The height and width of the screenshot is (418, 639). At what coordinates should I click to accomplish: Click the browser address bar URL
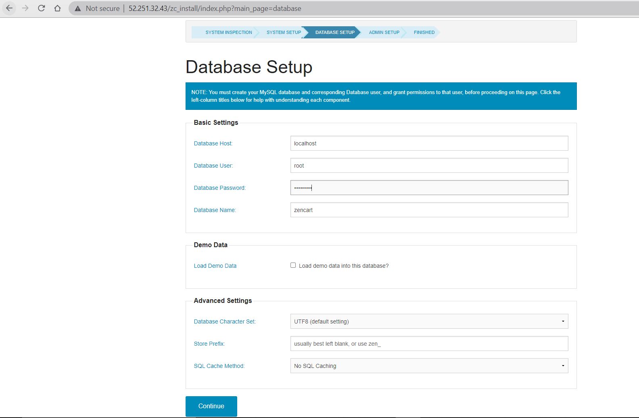tap(215, 8)
